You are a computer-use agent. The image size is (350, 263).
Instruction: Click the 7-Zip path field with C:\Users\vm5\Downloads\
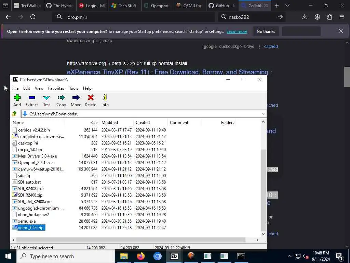point(143,114)
